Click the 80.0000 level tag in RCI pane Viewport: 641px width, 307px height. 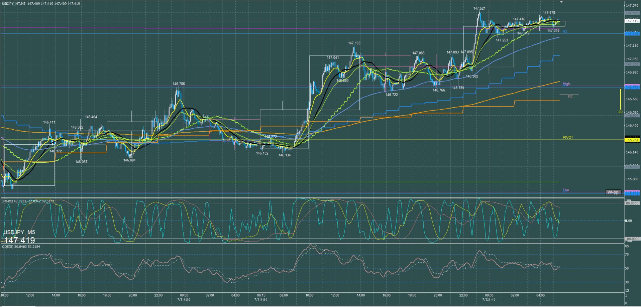point(632,203)
